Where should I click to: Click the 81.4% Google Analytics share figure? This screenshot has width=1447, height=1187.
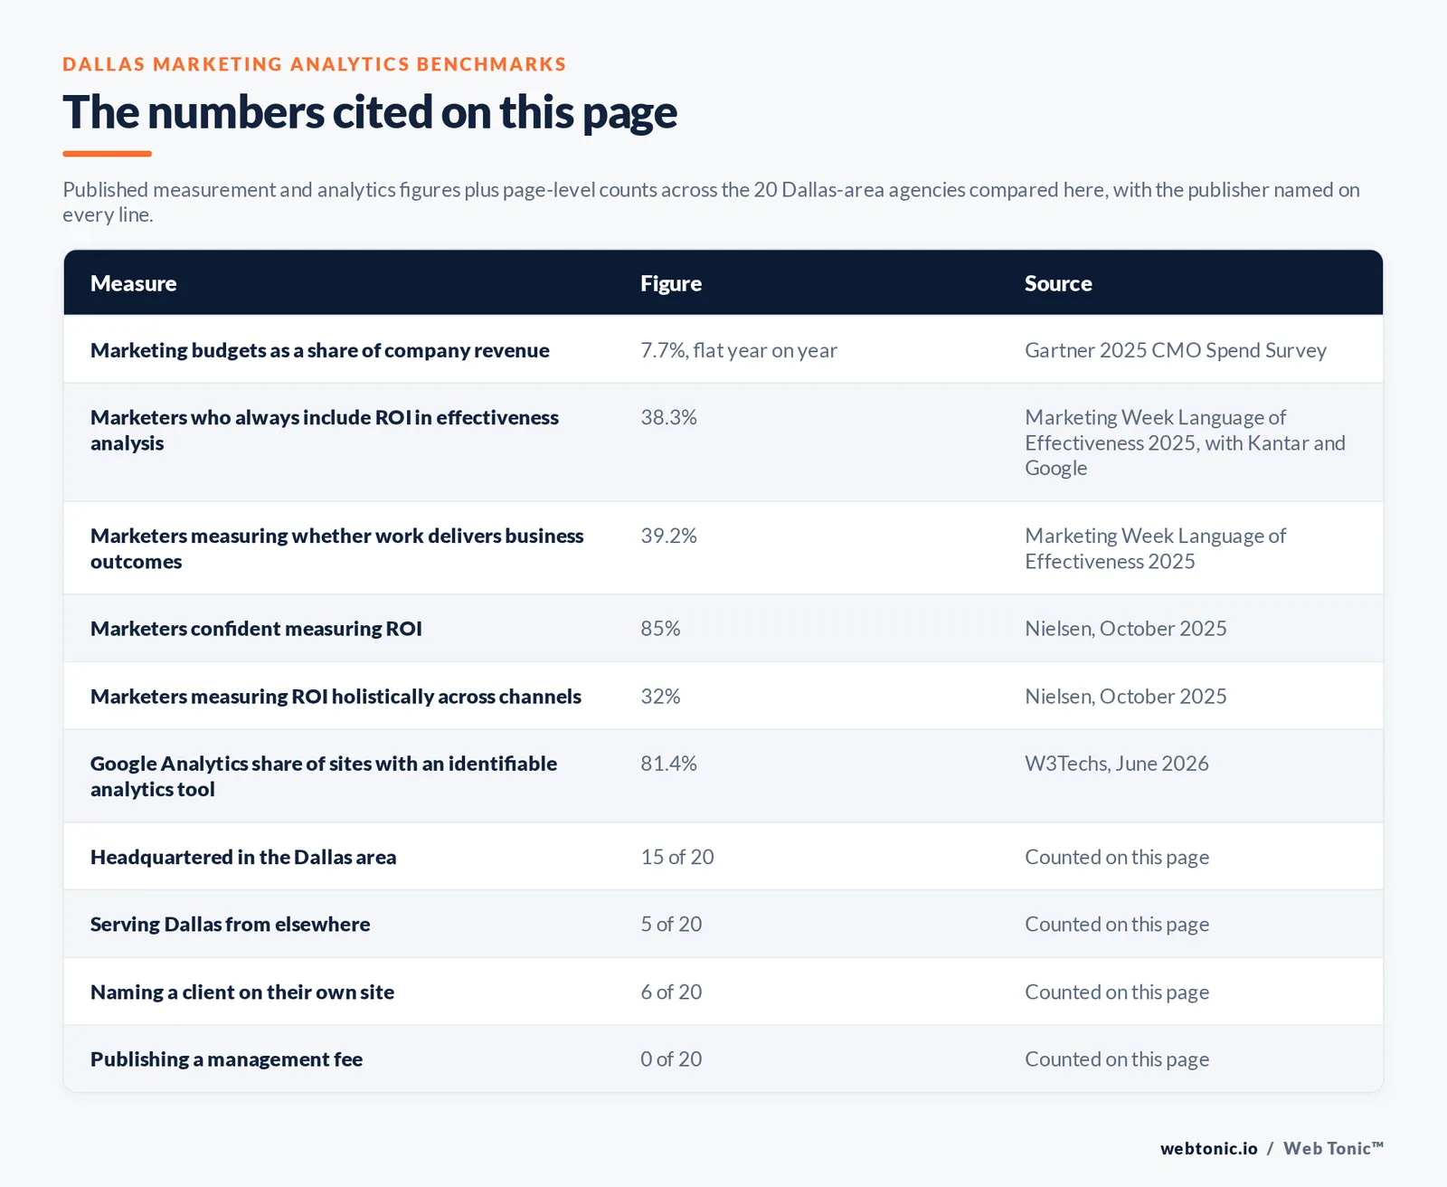coord(668,764)
